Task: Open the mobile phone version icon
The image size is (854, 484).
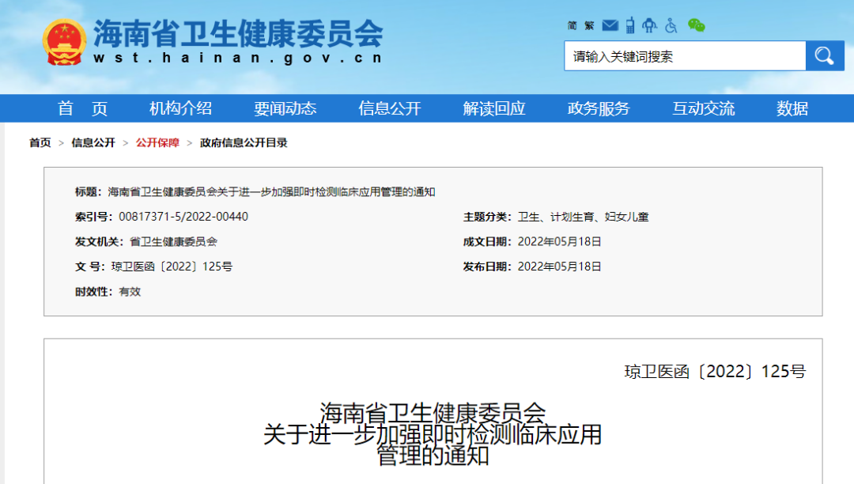Action: (x=630, y=25)
